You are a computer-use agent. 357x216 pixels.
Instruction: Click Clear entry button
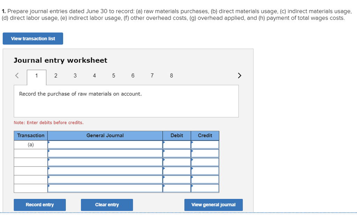107,205
